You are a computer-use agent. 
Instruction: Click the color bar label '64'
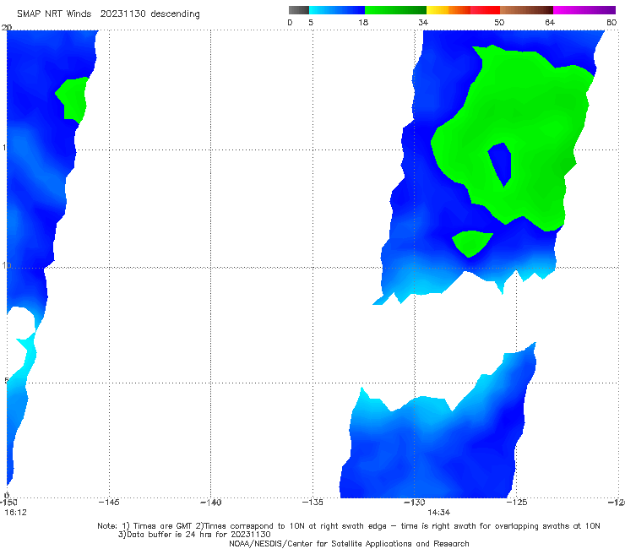point(550,22)
